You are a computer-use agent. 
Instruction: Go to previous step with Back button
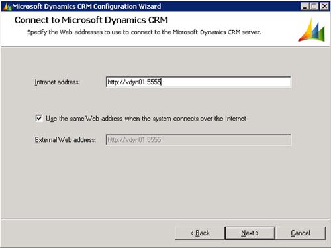point(200,233)
